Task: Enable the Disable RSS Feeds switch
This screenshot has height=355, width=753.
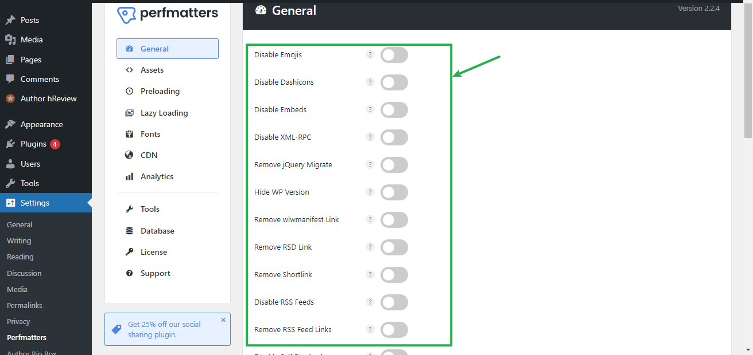Action: pos(394,302)
